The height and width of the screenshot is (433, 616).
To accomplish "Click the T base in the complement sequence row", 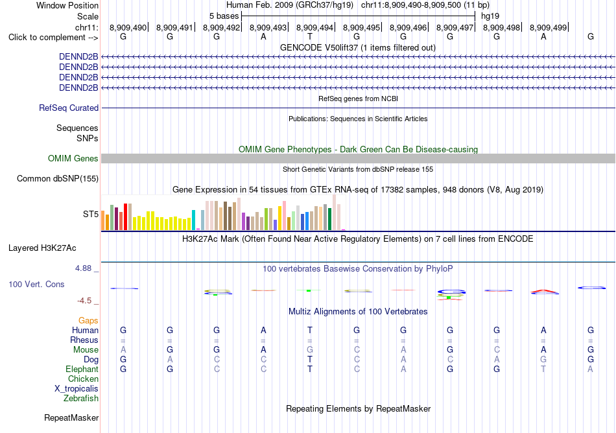I will click(310, 36).
